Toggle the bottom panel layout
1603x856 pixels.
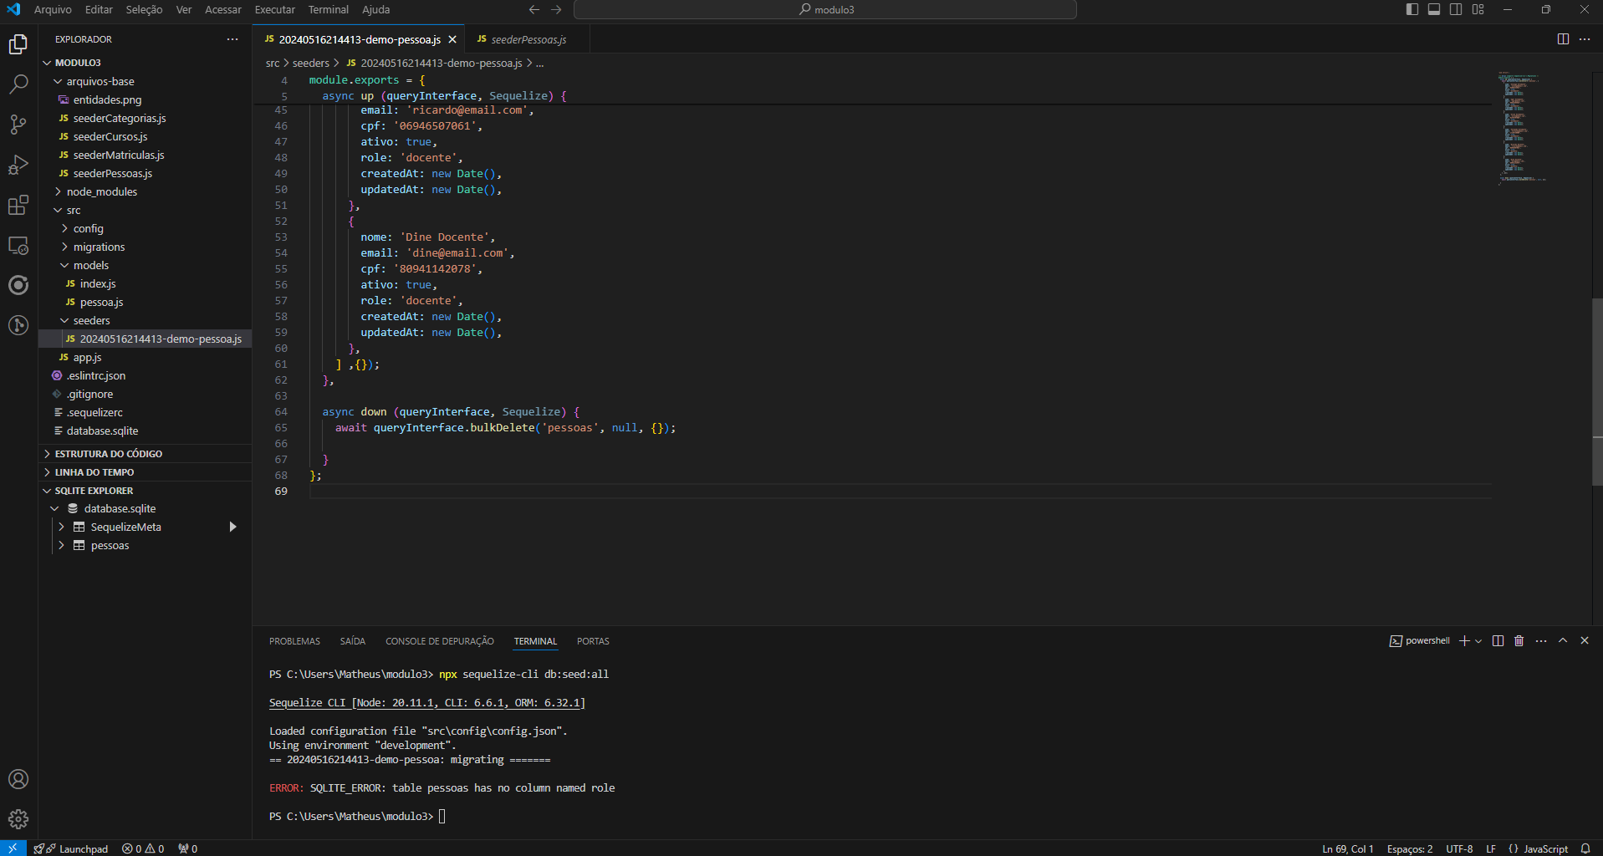point(1434,9)
